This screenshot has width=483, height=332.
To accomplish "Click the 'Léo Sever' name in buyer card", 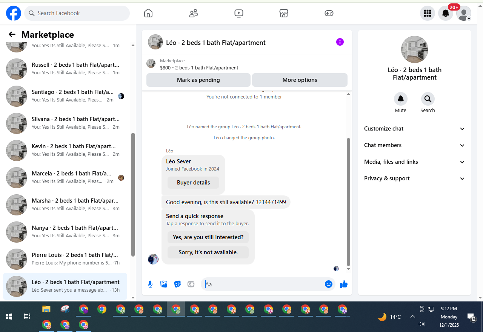I will click(x=178, y=161).
